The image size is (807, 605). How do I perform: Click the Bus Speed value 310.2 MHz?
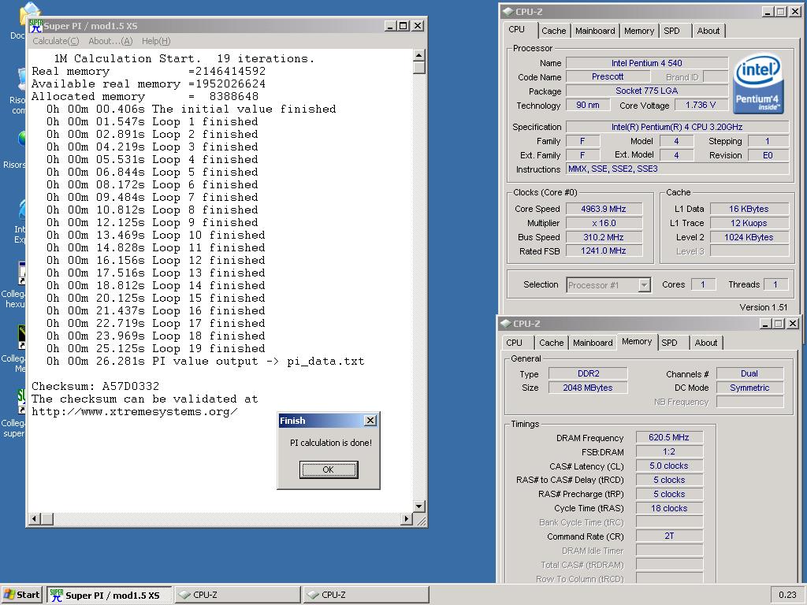tap(604, 237)
